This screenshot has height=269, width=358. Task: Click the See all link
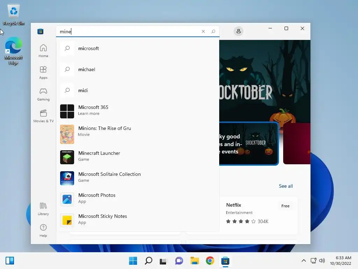coord(286,186)
